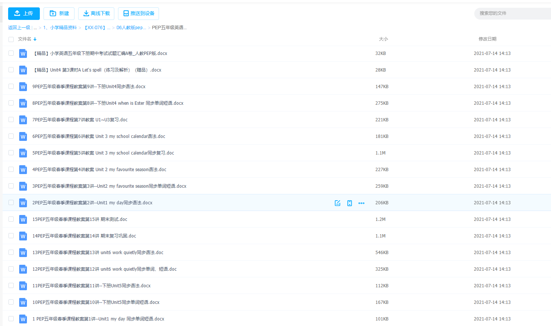Image resolution: width=551 pixels, height=326 pixels.
Task: Click the 上传 upload button
Action: [x=24, y=14]
